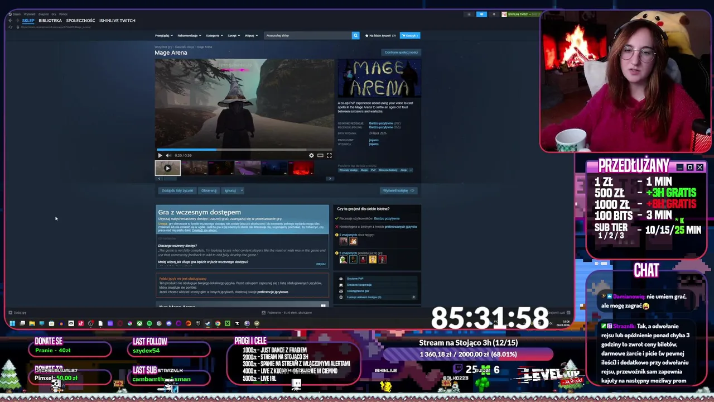This screenshot has height=402, width=714.
Task: Open Koszyk cart button
Action: (x=410, y=35)
